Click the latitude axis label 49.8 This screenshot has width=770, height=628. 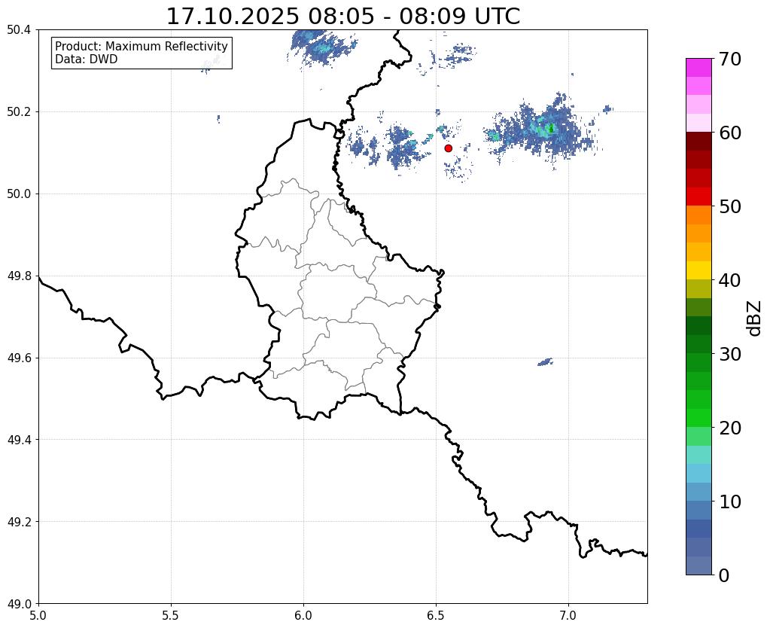pos(19,276)
